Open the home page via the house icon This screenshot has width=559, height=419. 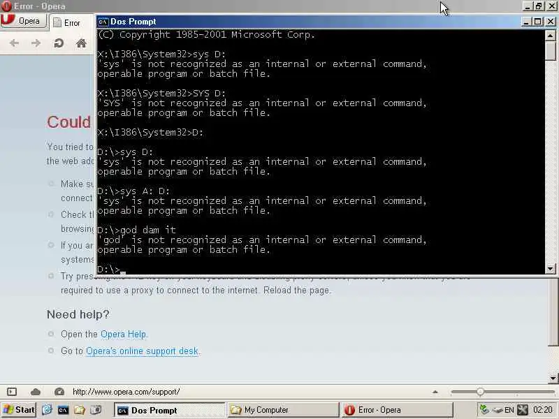(x=81, y=43)
